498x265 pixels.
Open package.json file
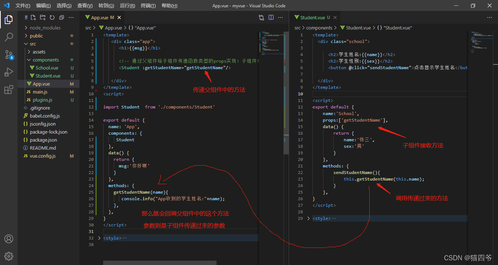(x=48, y=140)
